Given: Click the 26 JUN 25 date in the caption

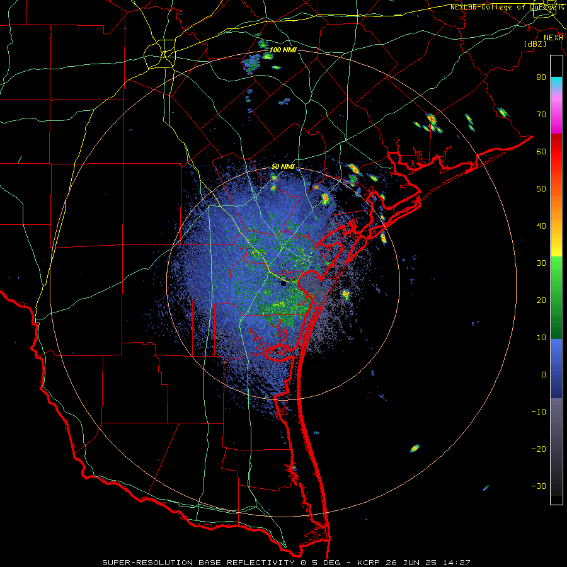Looking at the screenshot, I should pyautogui.click(x=411, y=563).
